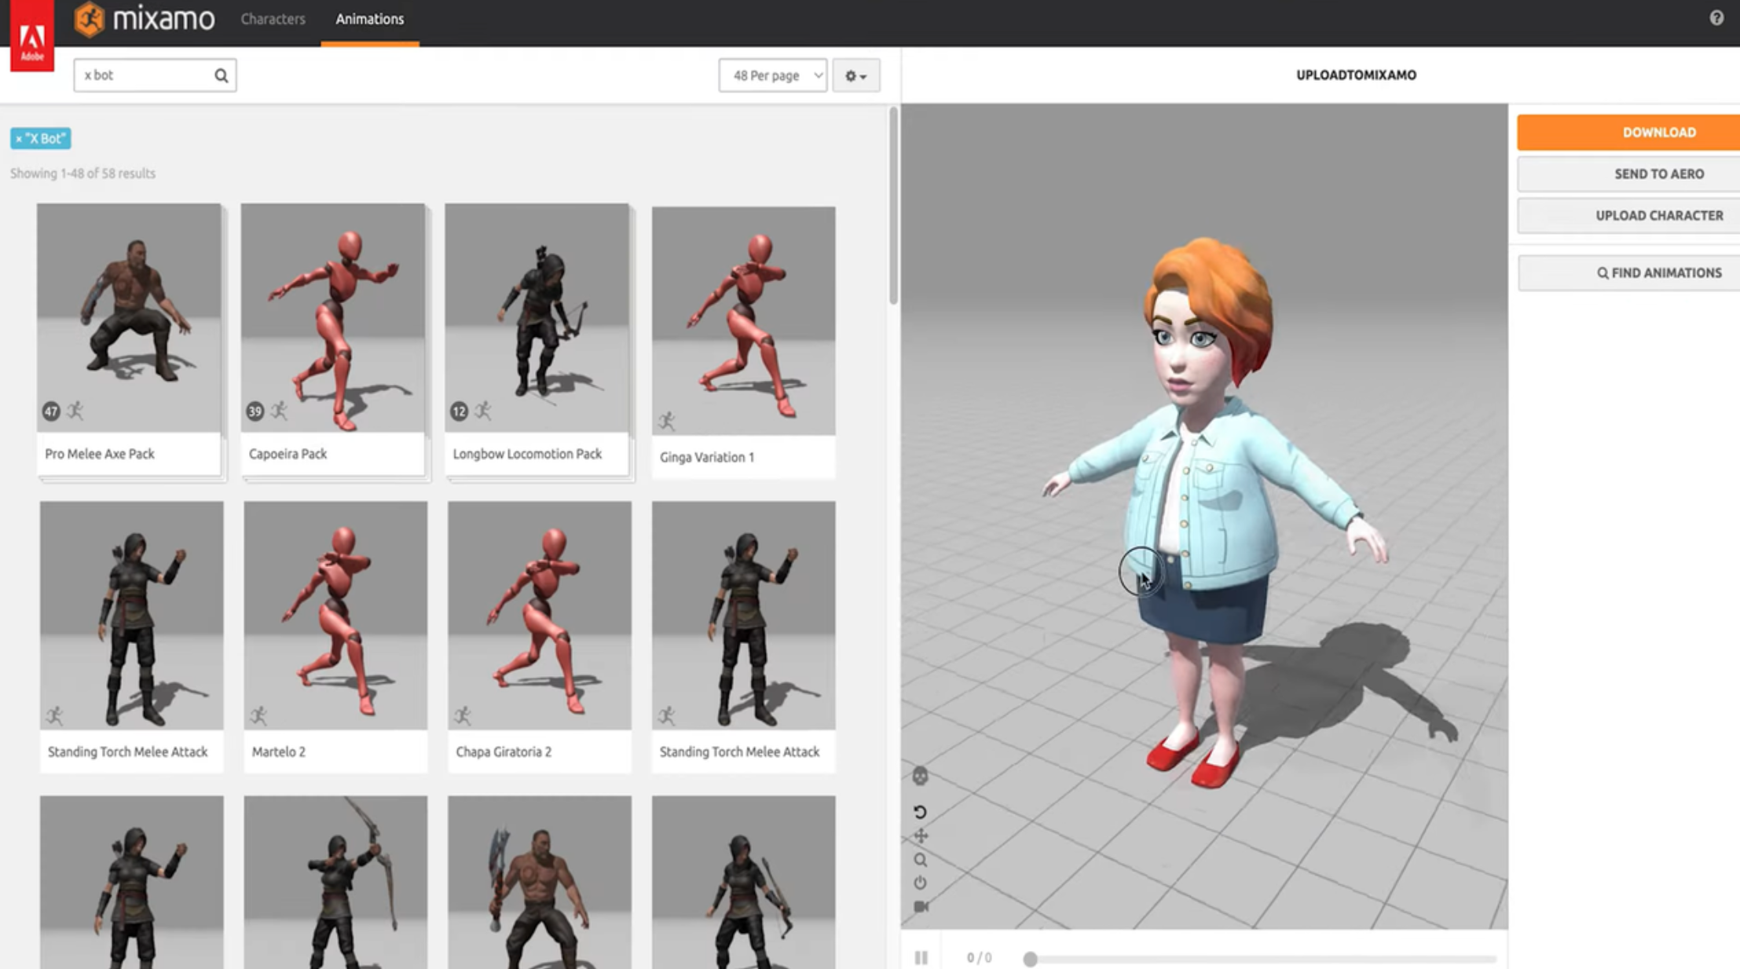Click the UPLOAD CHARACTER button
The image size is (1740, 969).
click(x=1658, y=215)
